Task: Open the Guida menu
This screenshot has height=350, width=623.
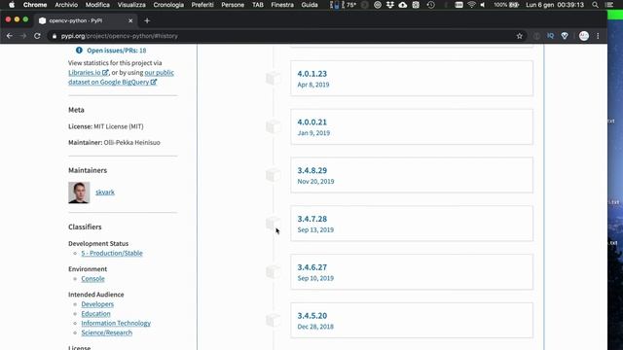Action: pyautogui.click(x=310, y=5)
